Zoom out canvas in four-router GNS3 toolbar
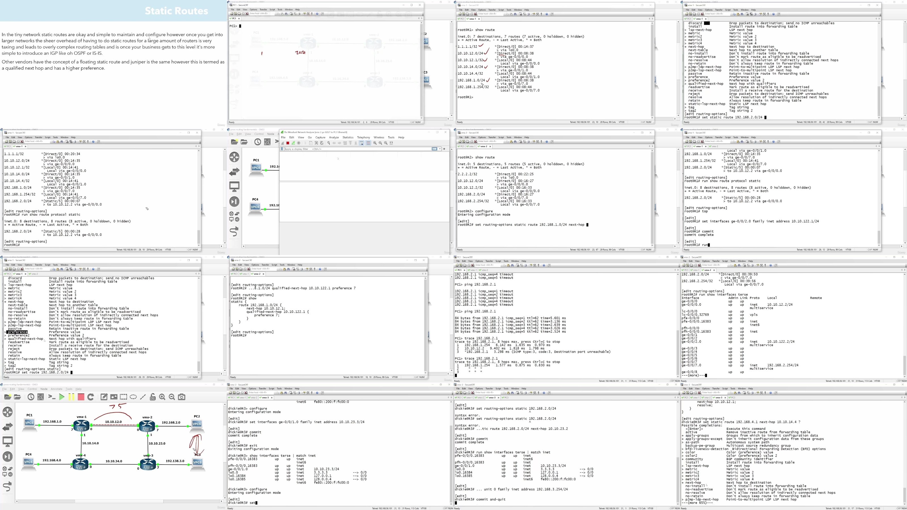Screen dimensions: 907x510 172,397
